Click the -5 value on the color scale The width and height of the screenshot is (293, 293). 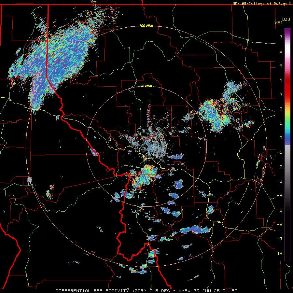(280, 210)
